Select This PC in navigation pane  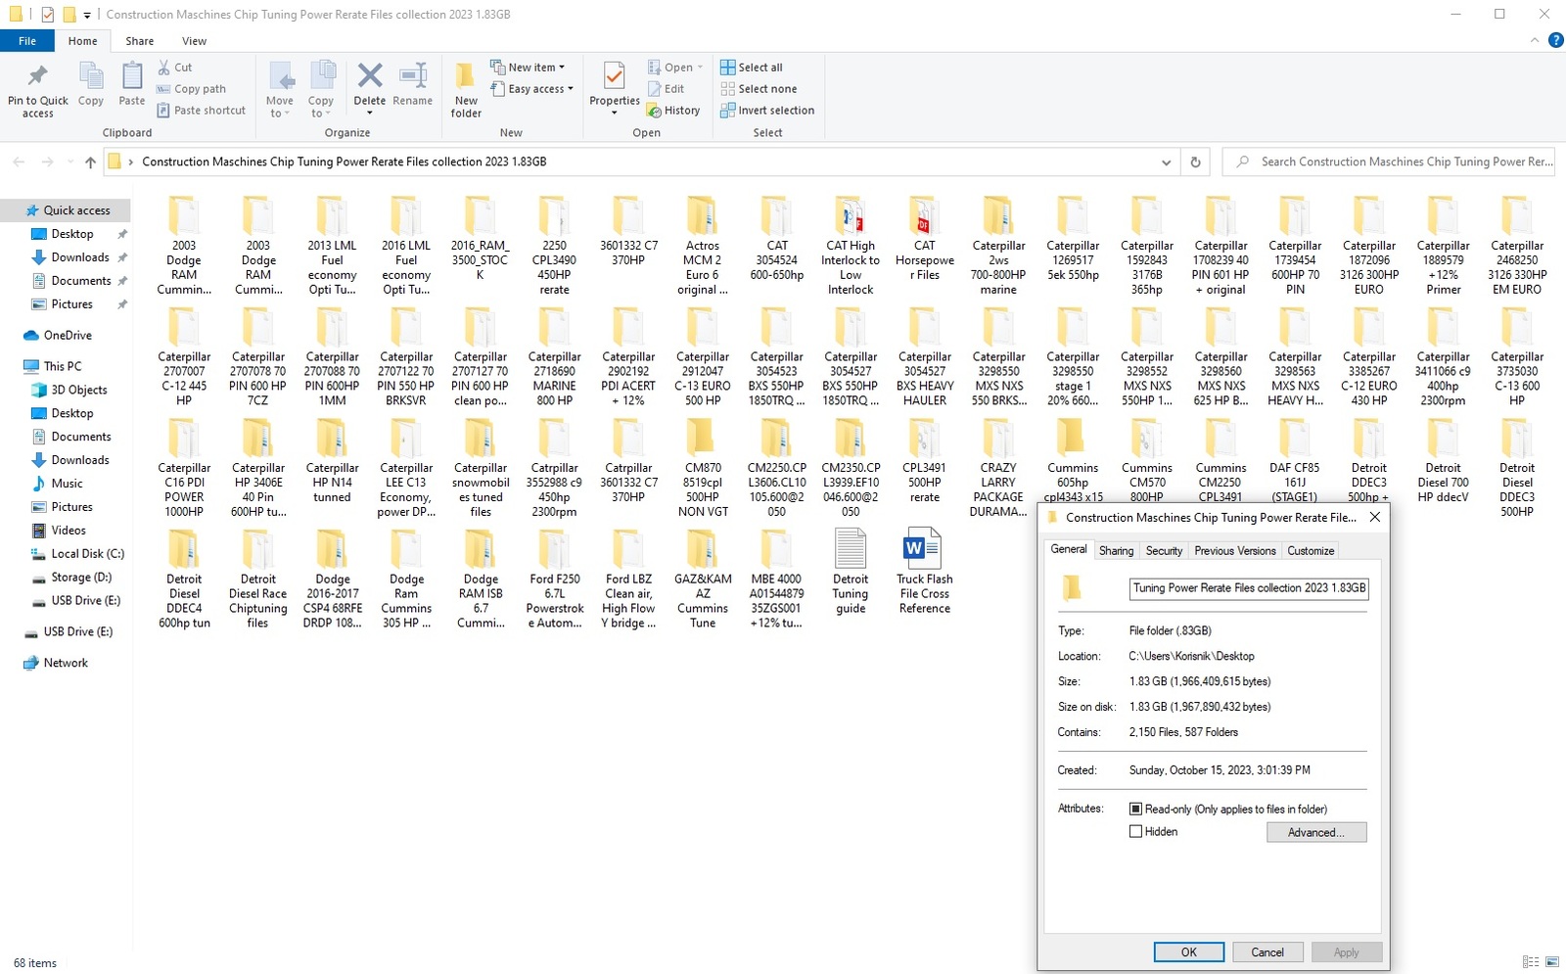54,367
